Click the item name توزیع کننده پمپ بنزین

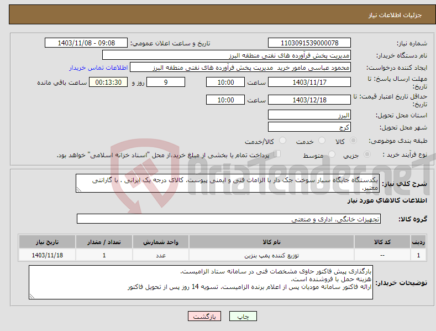point(272,255)
